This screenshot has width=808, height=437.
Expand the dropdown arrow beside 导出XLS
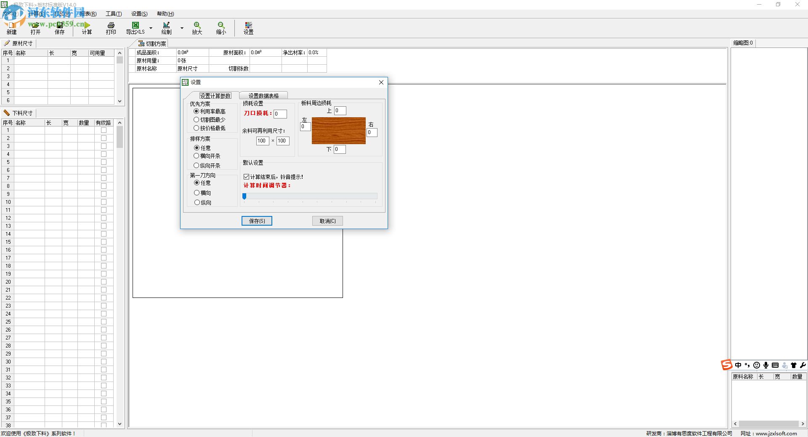pyautogui.click(x=151, y=28)
